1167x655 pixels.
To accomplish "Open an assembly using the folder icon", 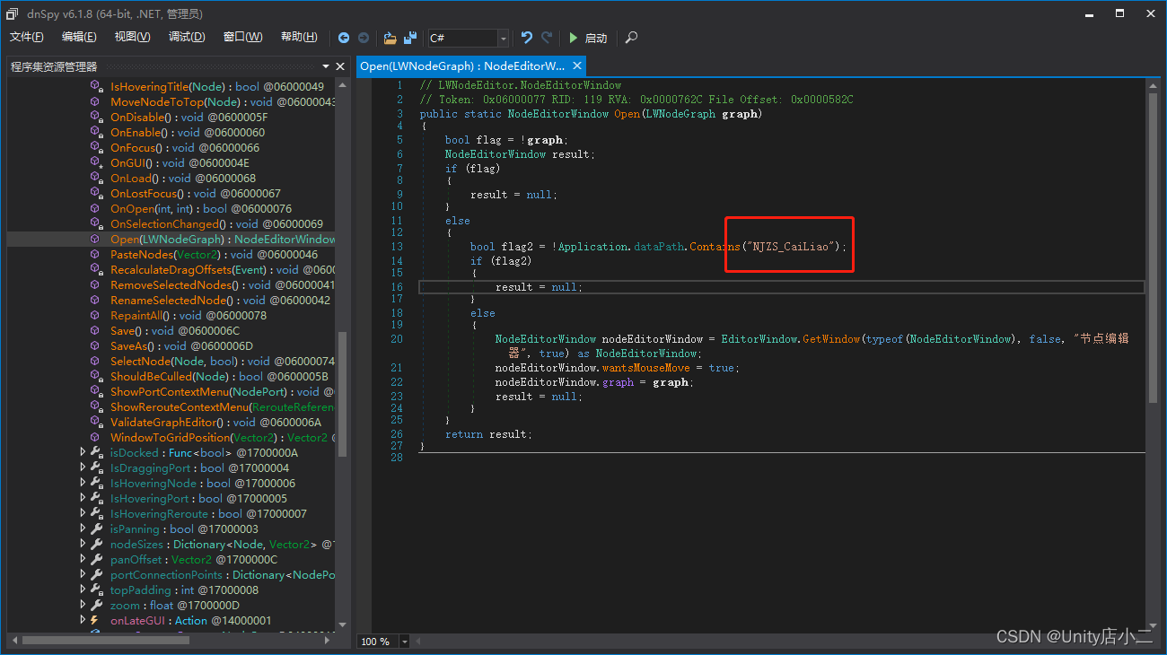I will pyautogui.click(x=390, y=38).
